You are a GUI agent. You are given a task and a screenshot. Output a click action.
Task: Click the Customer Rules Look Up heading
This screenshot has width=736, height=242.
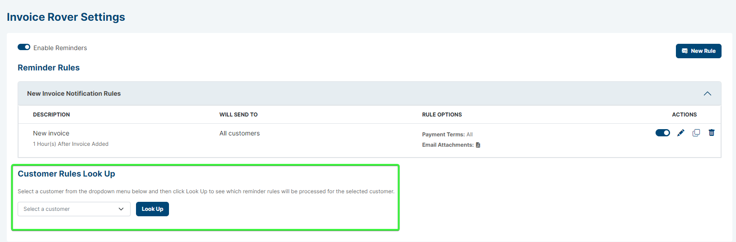[x=66, y=174]
